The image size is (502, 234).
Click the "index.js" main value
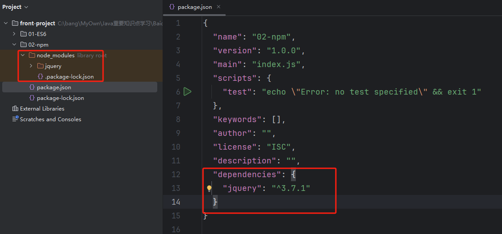click(x=276, y=64)
